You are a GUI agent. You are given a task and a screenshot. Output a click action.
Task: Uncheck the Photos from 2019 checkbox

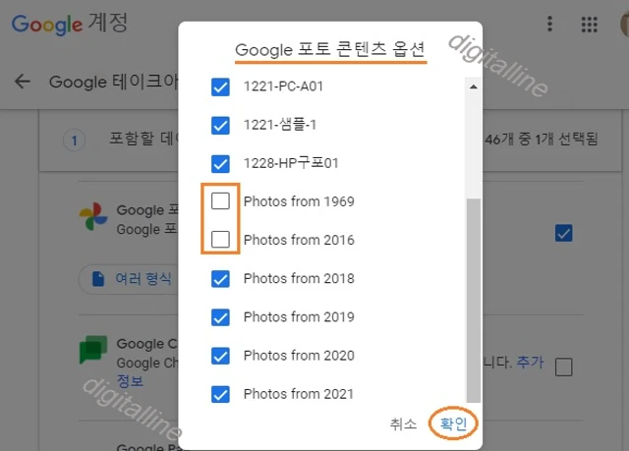point(220,317)
